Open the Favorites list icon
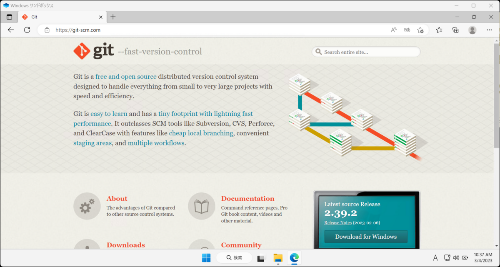The image size is (500, 267). [439, 30]
